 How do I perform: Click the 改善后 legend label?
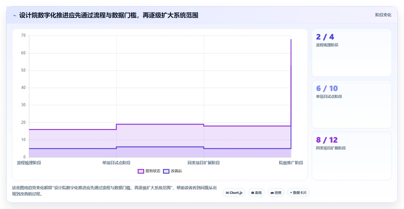coord(176,171)
